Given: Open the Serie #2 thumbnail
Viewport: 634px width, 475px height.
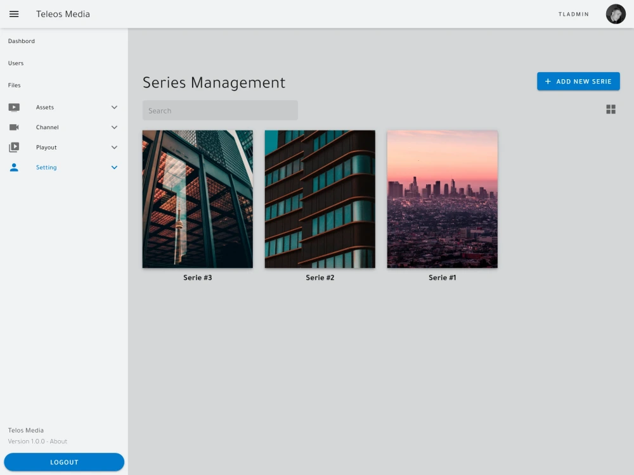Looking at the screenshot, I should (320, 199).
